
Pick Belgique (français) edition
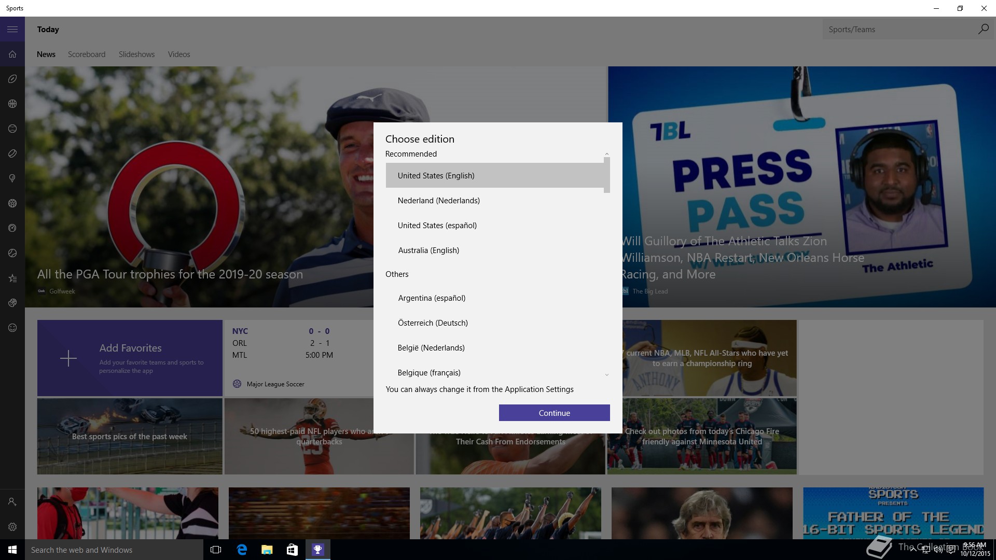pyautogui.click(x=495, y=373)
